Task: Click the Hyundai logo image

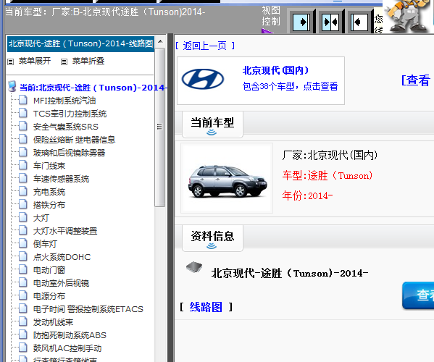Action: coord(203,79)
